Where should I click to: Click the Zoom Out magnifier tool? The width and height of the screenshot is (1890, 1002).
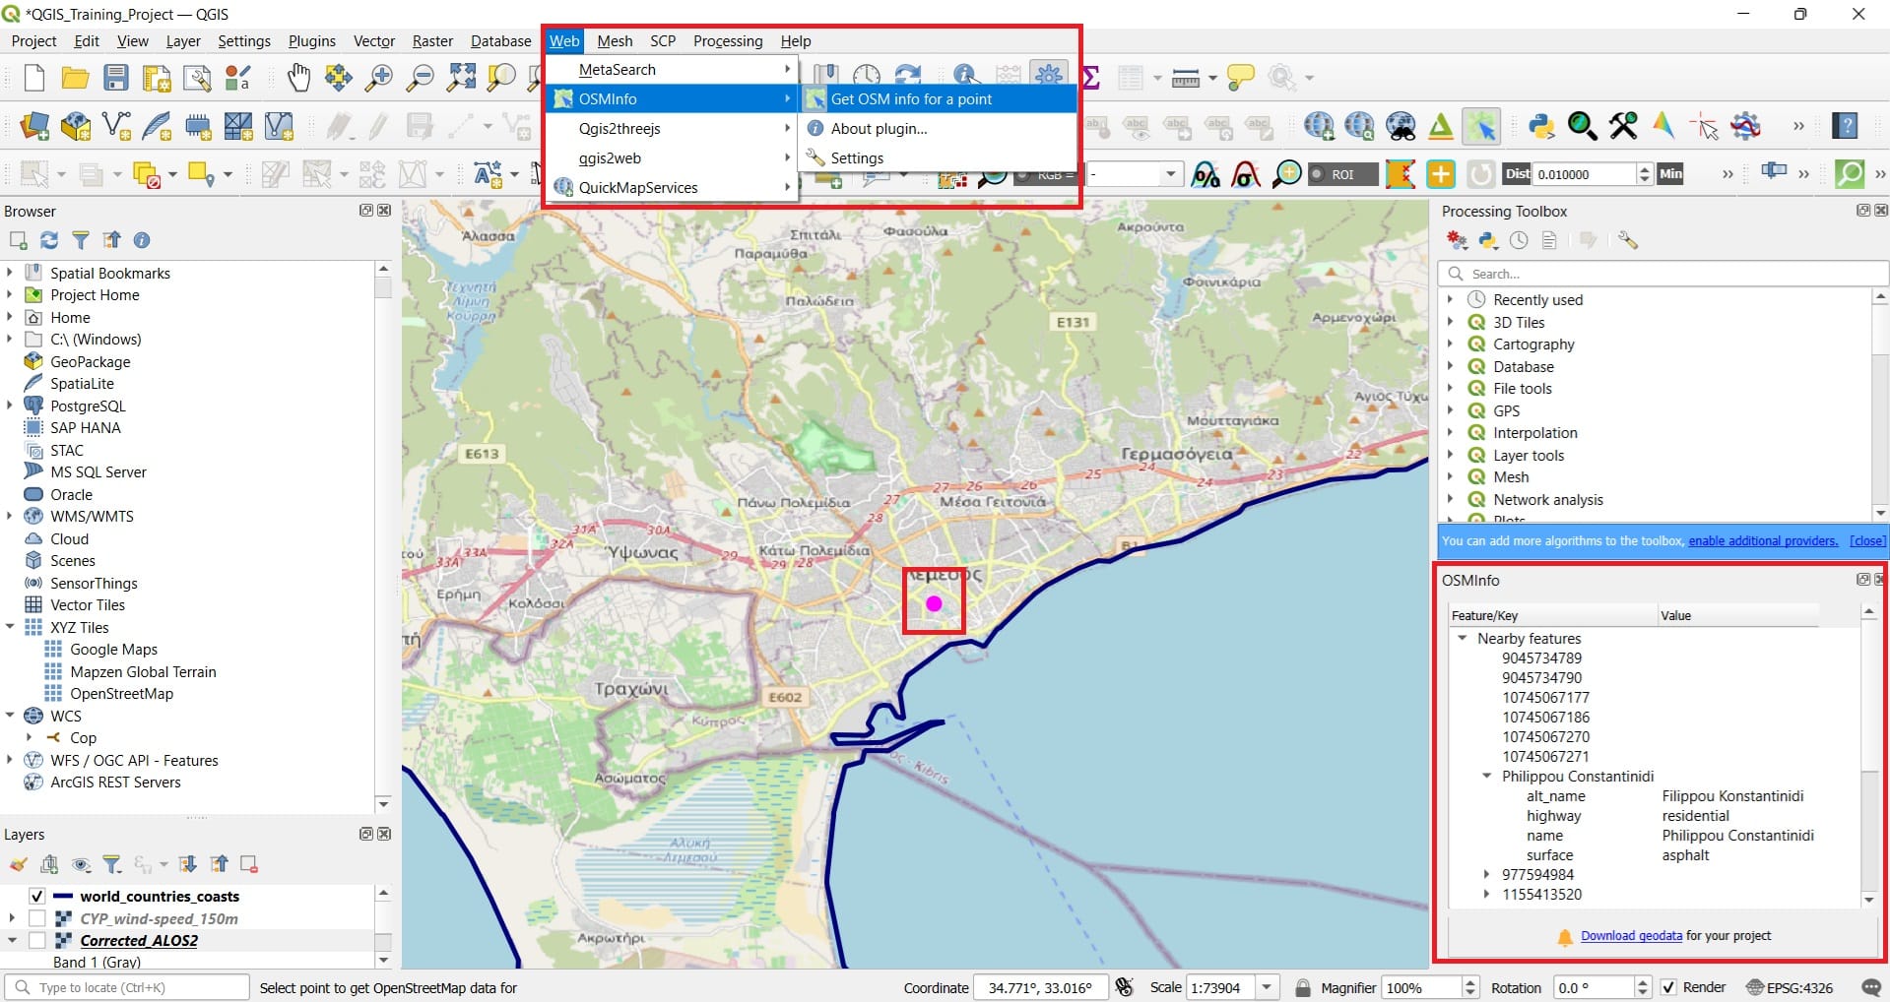pos(421,77)
